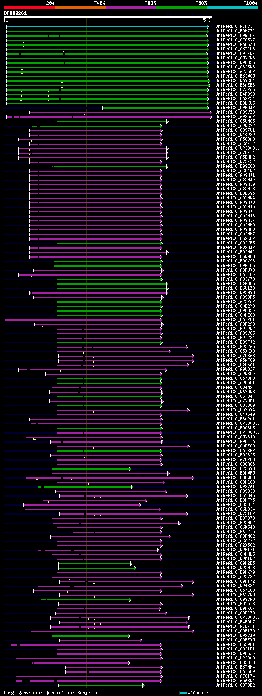Select the UniRef100_A2Z6E7 label

[235, 72]
